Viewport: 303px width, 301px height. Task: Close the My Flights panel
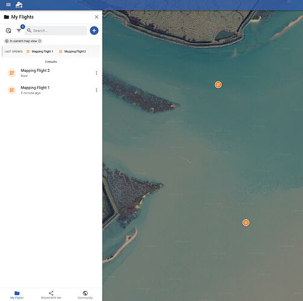96,17
